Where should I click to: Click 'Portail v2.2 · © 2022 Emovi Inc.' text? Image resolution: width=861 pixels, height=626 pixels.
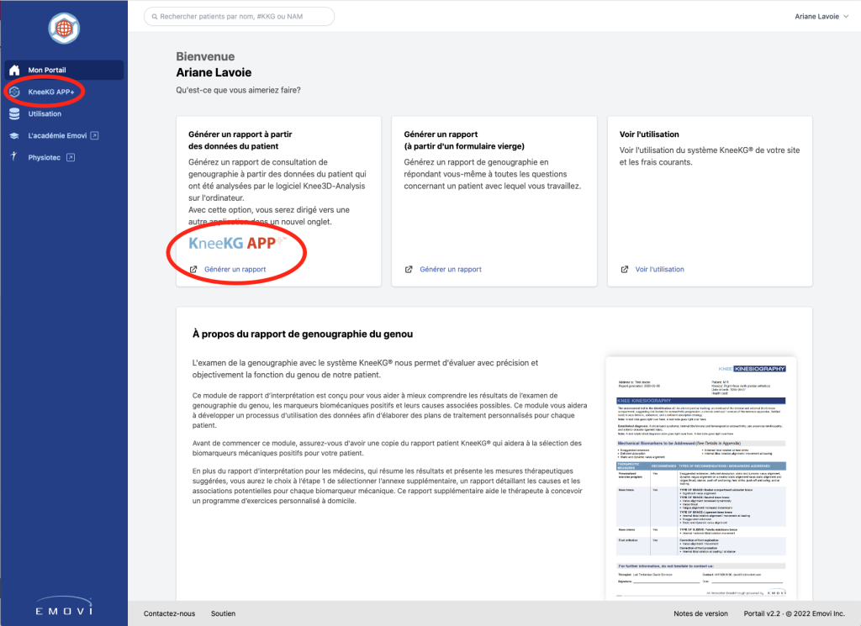(794, 613)
